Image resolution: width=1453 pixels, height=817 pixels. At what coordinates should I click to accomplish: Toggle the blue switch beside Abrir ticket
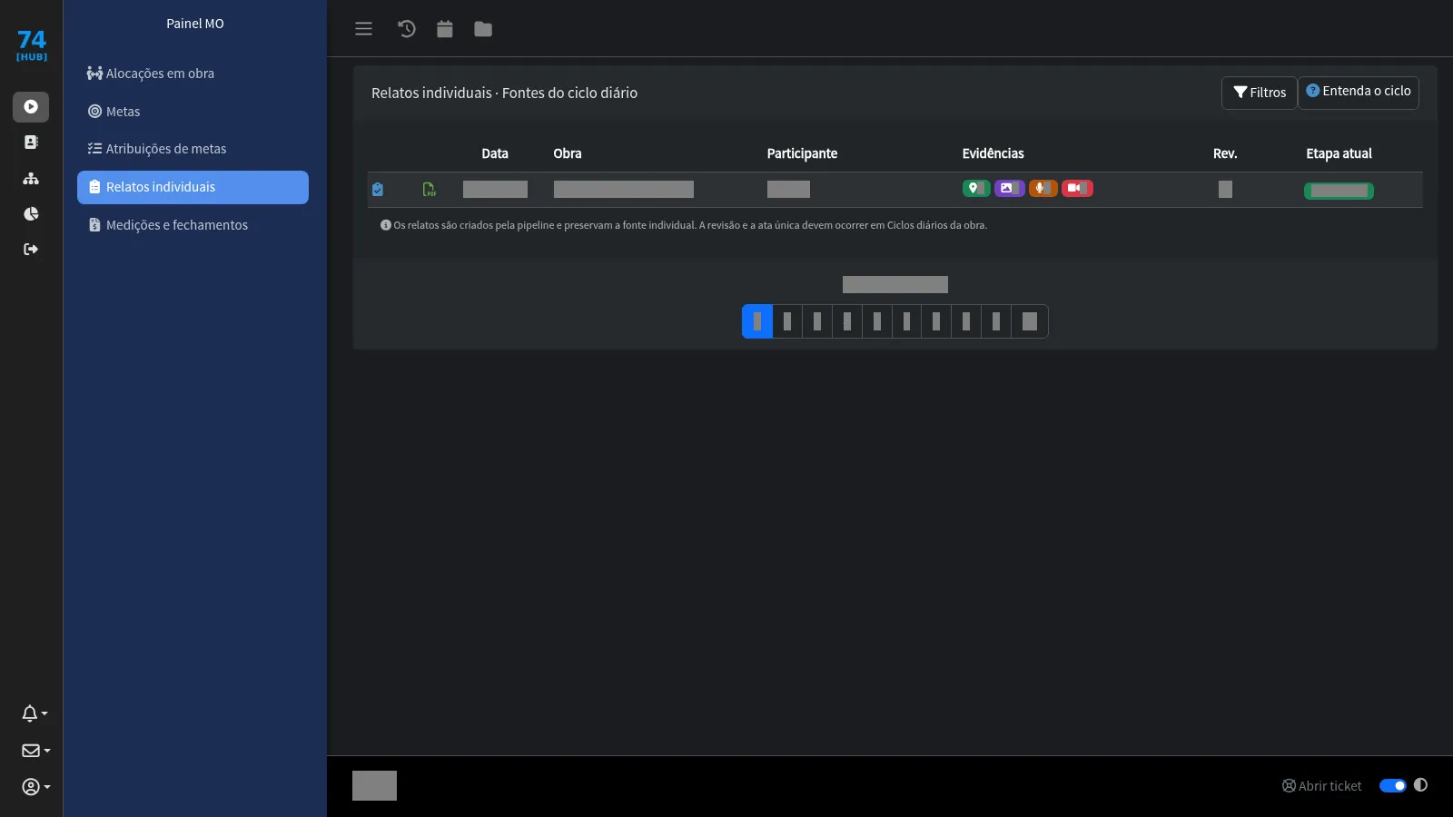coord(1393,786)
